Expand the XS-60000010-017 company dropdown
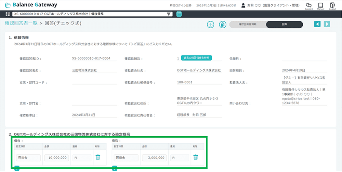Image resolution: width=342 pixels, height=172 pixels. (169, 14)
